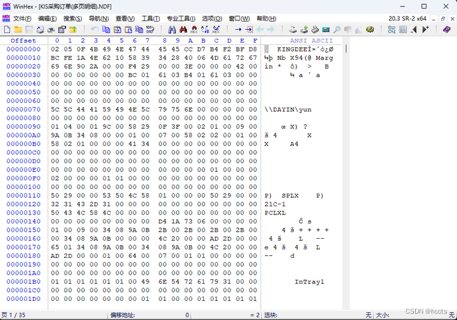The image size is (457, 320).
Task: Click the RAM memory chip icon
Action: pyautogui.click(x=315, y=29)
